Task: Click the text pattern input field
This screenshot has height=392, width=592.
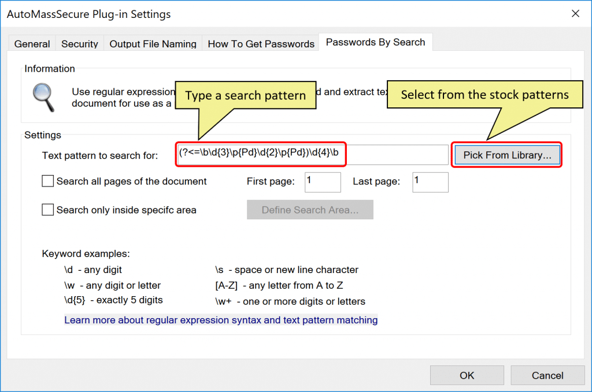Action: tap(313, 154)
